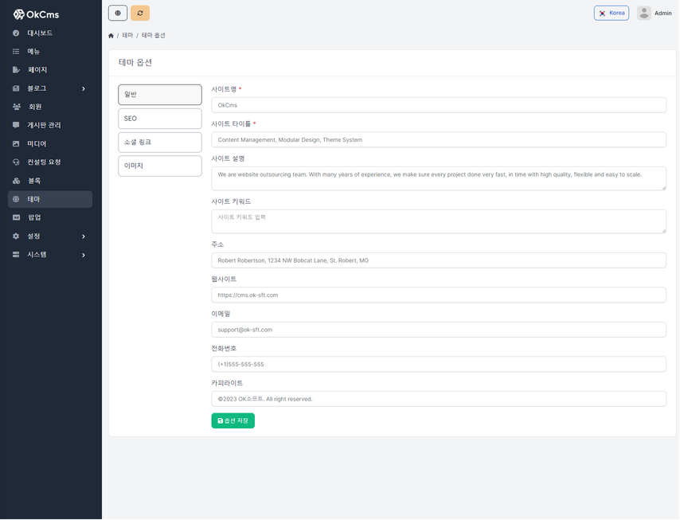
Task: Click the 사이트 키워드 textarea
Action: click(x=438, y=221)
